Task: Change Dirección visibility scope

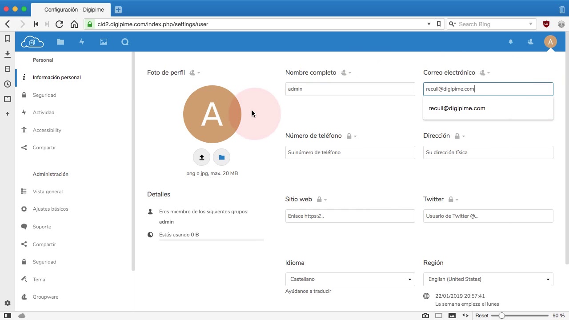Action: (x=460, y=136)
